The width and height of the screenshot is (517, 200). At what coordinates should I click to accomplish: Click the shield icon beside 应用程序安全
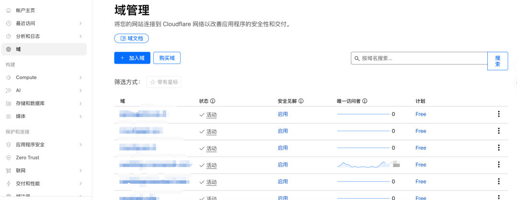[x=9, y=144]
